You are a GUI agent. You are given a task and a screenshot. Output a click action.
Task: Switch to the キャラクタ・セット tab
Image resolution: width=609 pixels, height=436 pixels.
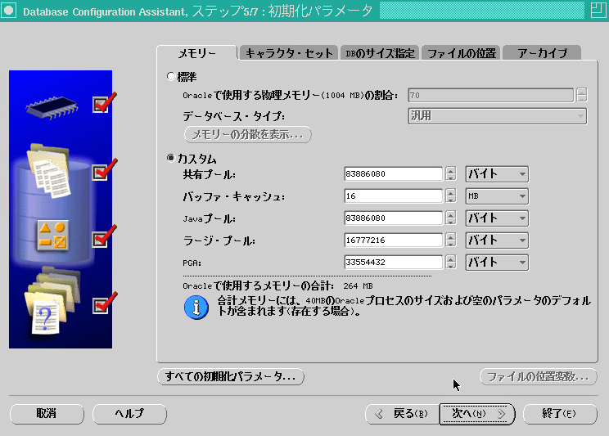[x=289, y=53]
